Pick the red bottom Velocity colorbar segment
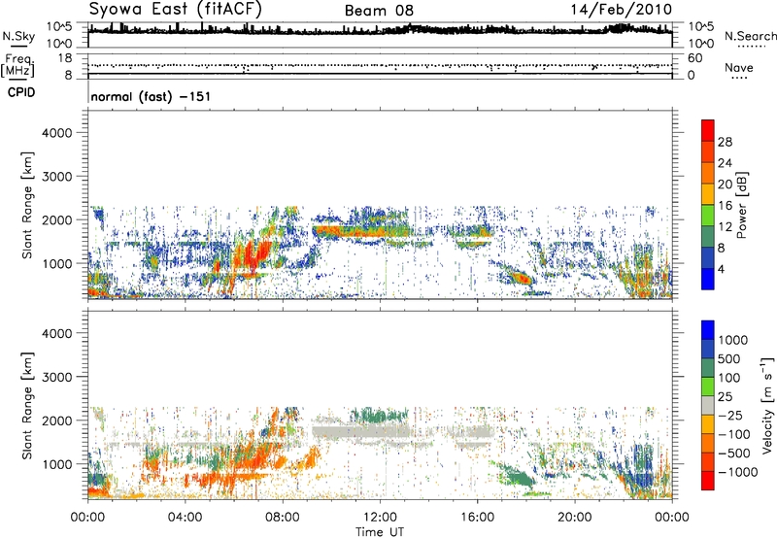Viewport: 777px width, 538px height. pos(708,481)
